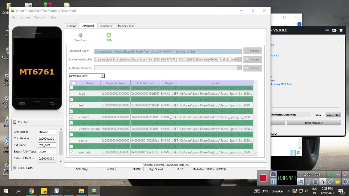The width and height of the screenshot is (349, 196).
Task: Click the Download arrow icon
Action: (x=80, y=35)
